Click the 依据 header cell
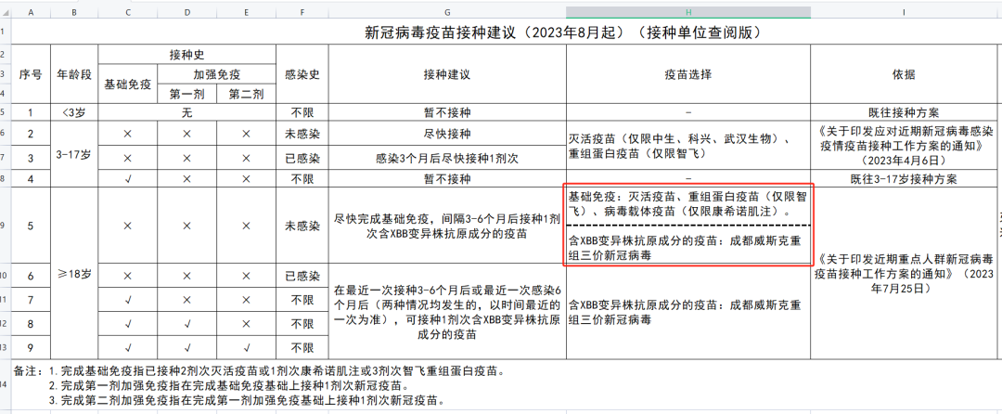Viewport: 1002px width, 414px height. click(x=905, y=74)
